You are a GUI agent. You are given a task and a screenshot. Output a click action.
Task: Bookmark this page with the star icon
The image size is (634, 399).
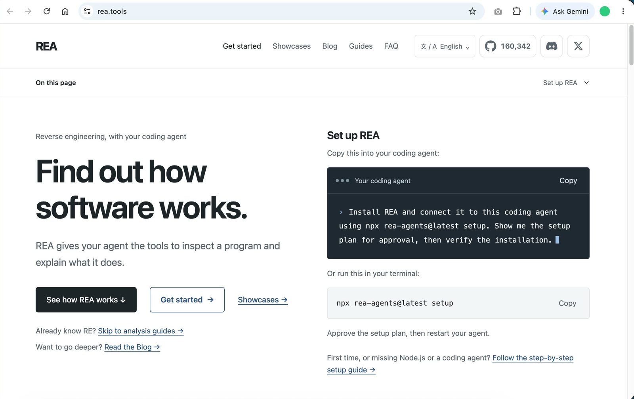pyautogui.click(x=472, y=11)
